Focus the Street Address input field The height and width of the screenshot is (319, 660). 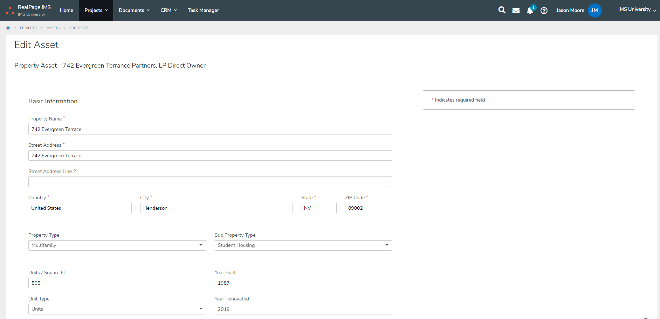[x=210, y=155]
